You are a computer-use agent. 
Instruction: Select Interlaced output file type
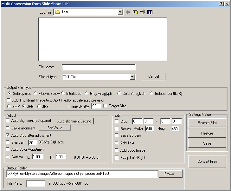click(63, 94)
